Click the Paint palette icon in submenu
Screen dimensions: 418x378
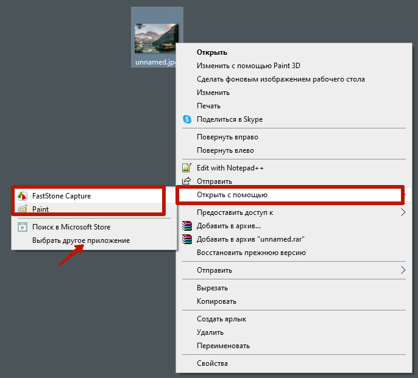tap(23, 209)
